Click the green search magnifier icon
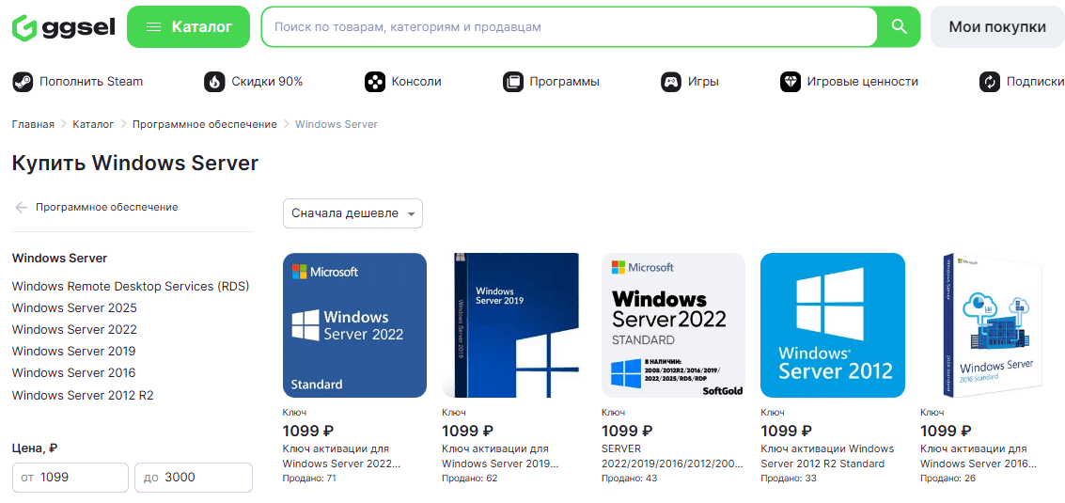This screenshot has height=503, width=1065. pyautogui.click(x=900, y=27)
